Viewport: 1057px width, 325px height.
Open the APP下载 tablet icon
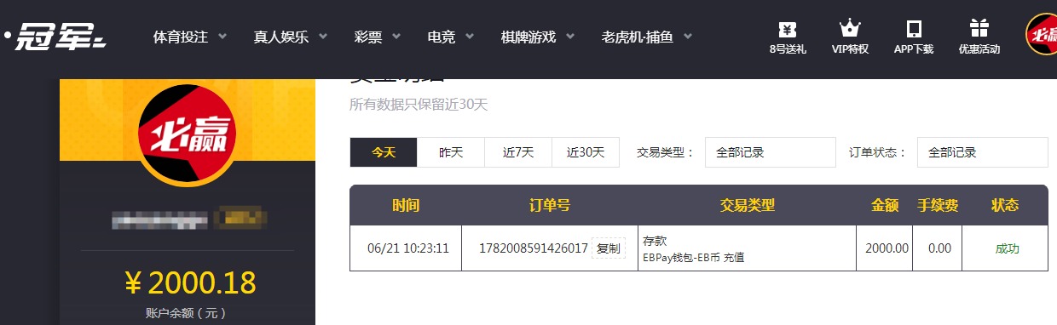[x=914, y=29]
